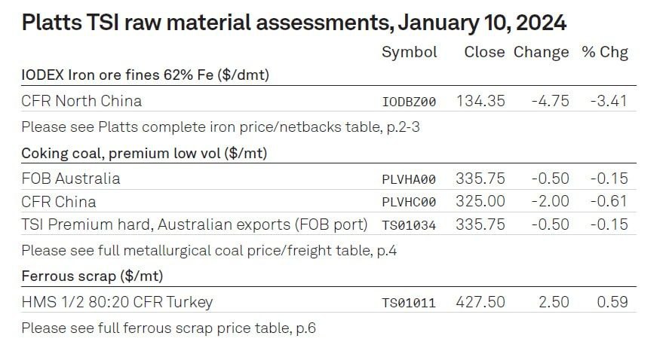
Task: Select the Close column header
Action: (484, 52)
